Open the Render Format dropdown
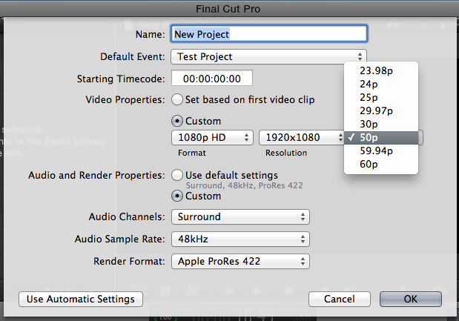459x321 pixels. (240, 262)
